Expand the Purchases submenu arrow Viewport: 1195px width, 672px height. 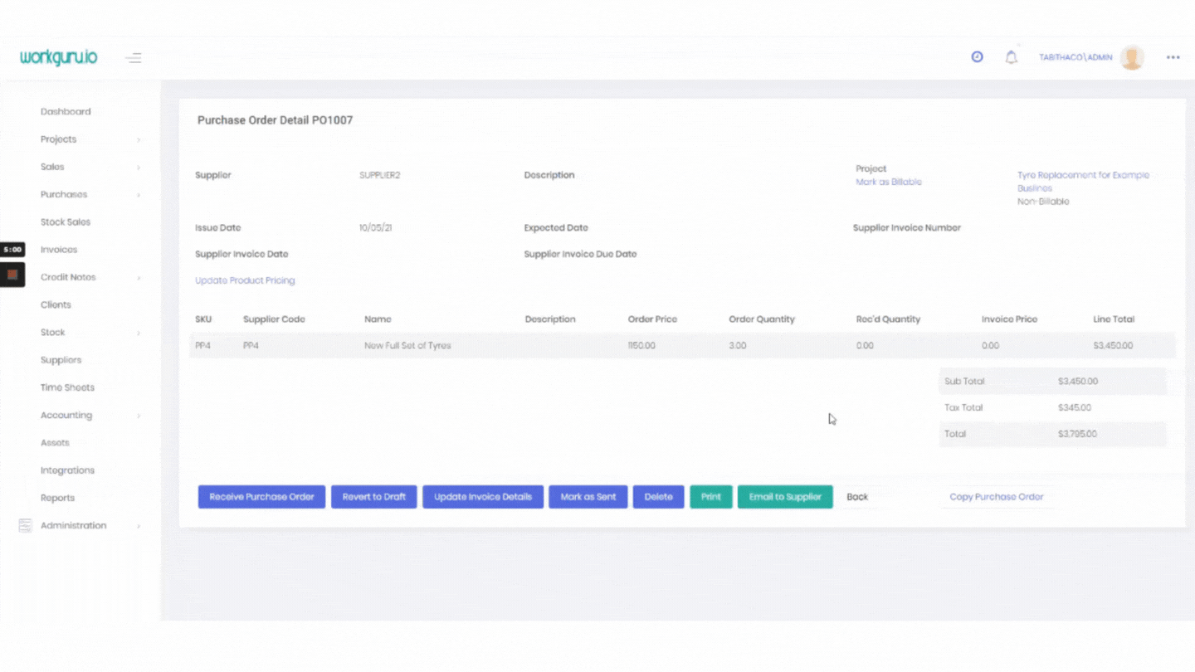click(139, 195)
